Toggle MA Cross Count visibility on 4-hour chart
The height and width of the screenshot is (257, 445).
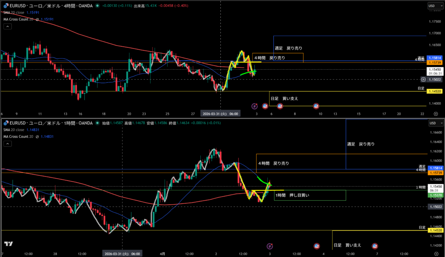click(x=37, y=19)
